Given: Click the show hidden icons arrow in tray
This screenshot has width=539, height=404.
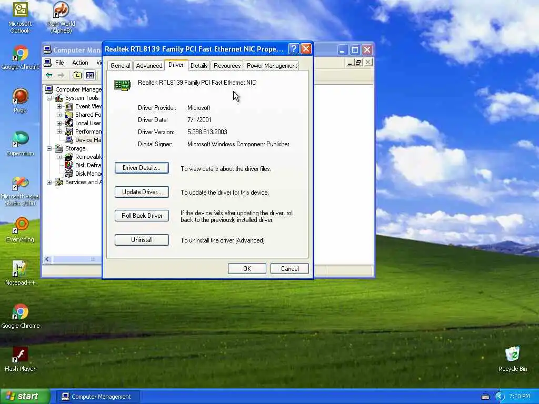Looking at the screenshot, I should point(500,397).
